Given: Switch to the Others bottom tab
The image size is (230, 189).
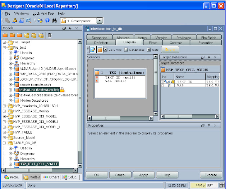Looking at the screenshot, I should (51, 177).
